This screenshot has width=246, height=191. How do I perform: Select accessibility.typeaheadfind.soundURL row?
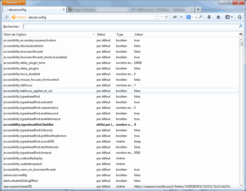(121, 141)
